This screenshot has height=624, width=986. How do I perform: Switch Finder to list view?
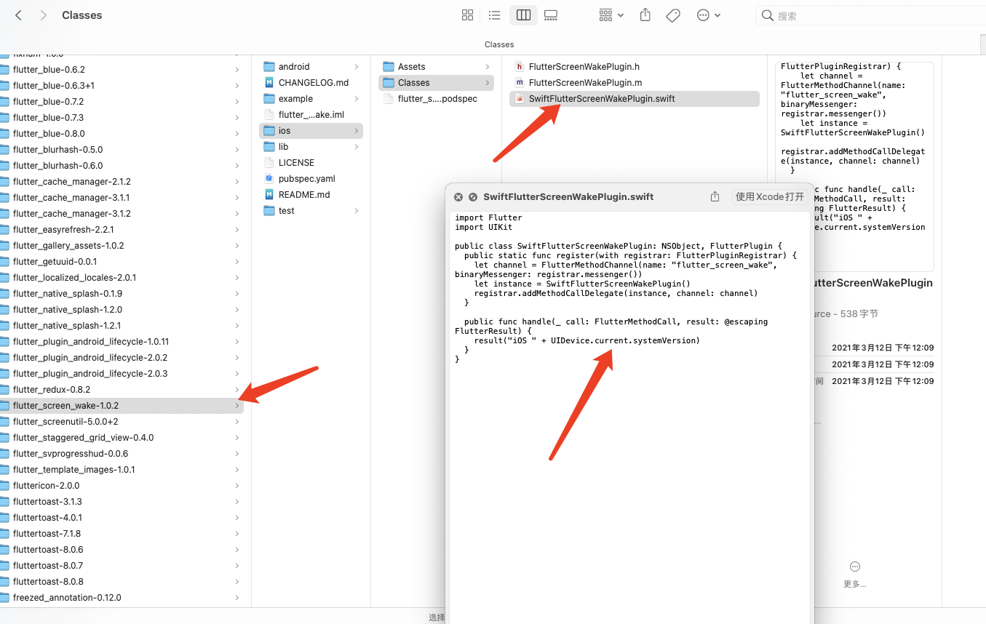495,15
